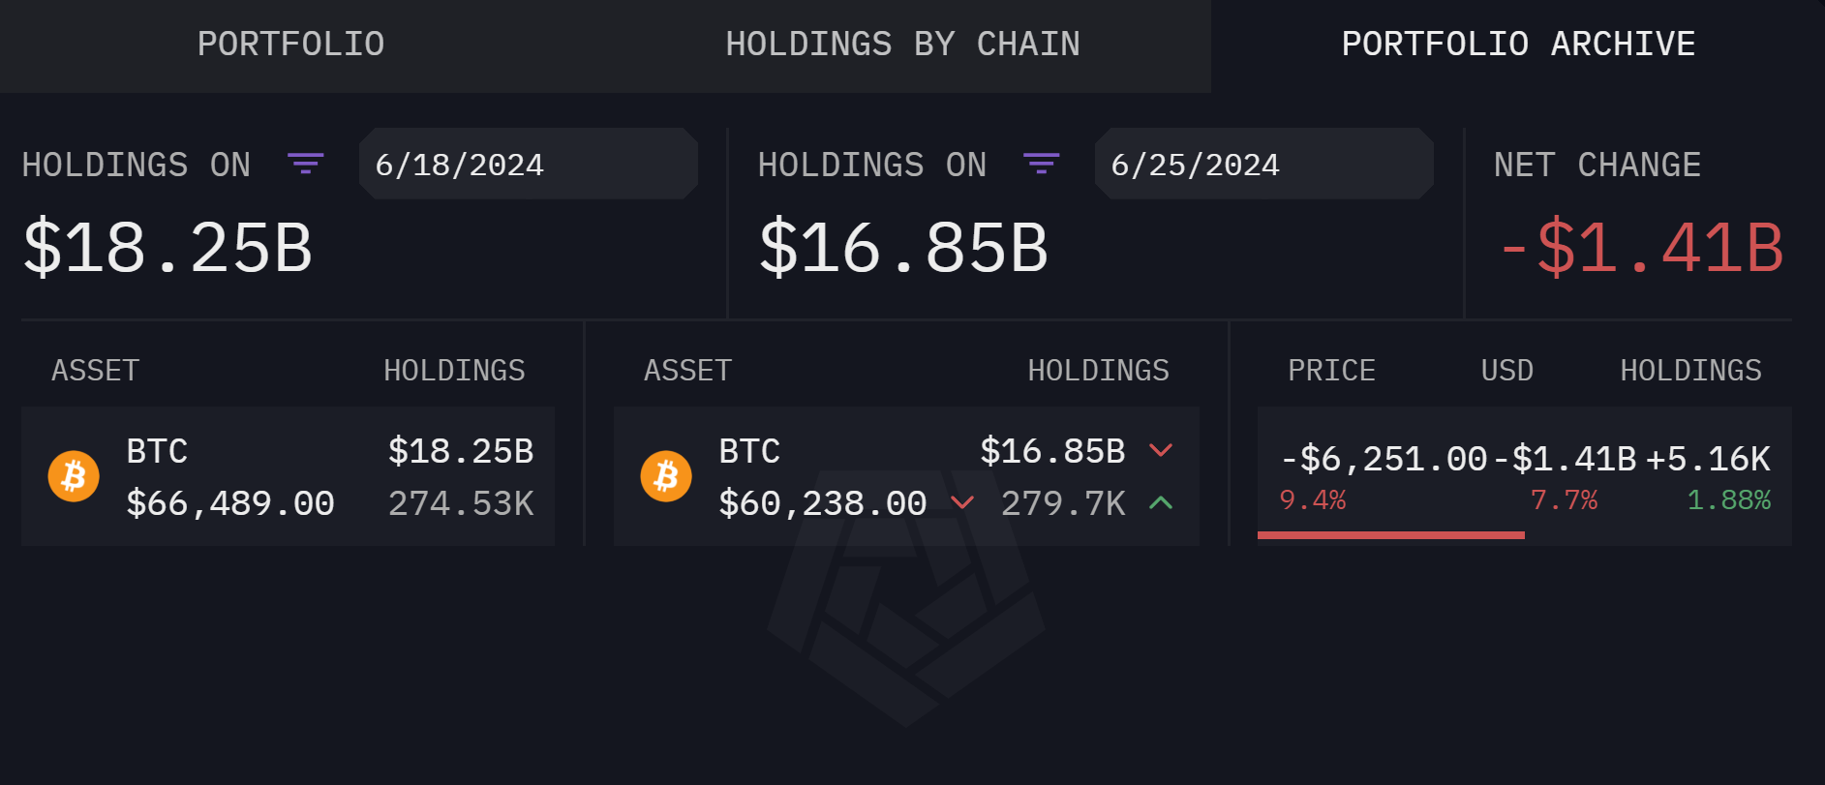Click the -$1.41B net change total
This screenshot has height=785, width=1825.
click(x=1642, y=249)
